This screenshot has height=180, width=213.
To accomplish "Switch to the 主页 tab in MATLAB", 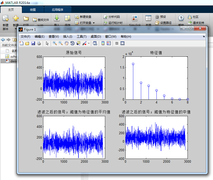I will pos(11,10).
